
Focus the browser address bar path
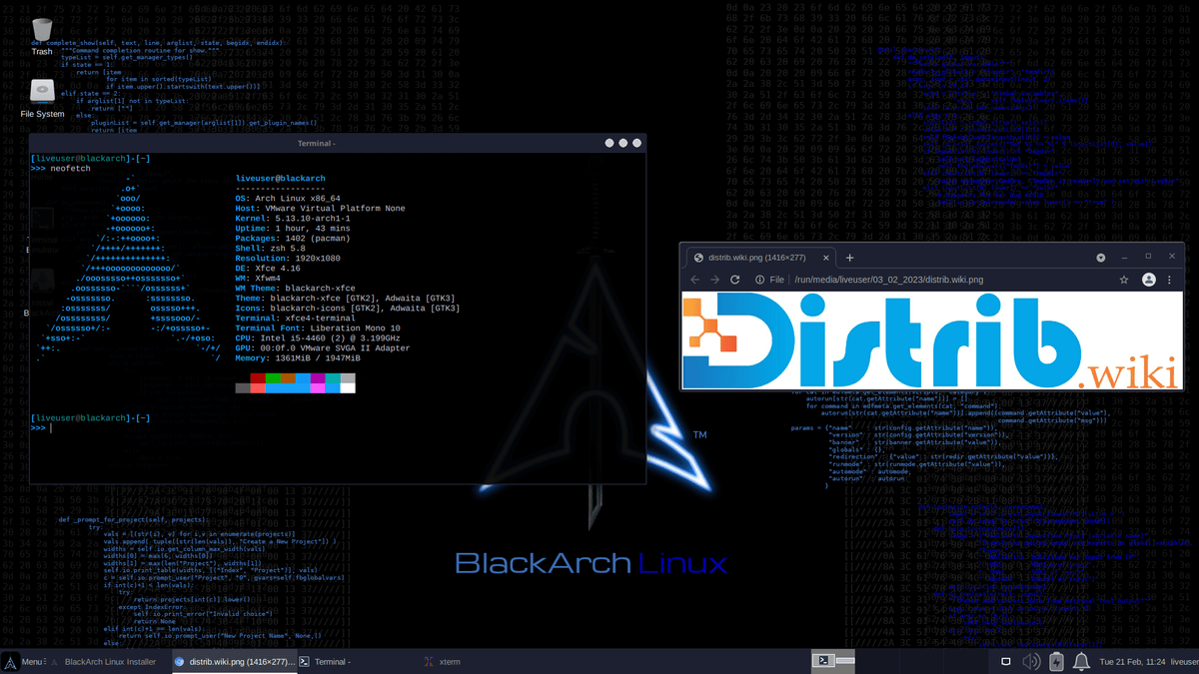[888, 280]
